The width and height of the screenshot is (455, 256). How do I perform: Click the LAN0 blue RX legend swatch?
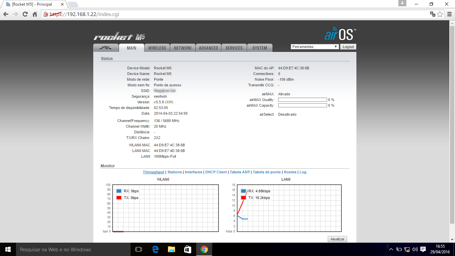click(243, 191)
